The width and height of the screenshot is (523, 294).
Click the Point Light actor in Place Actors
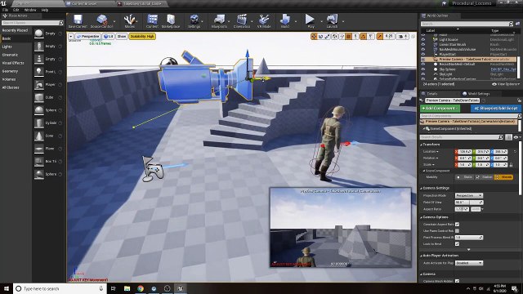click(x=48, y=72)
